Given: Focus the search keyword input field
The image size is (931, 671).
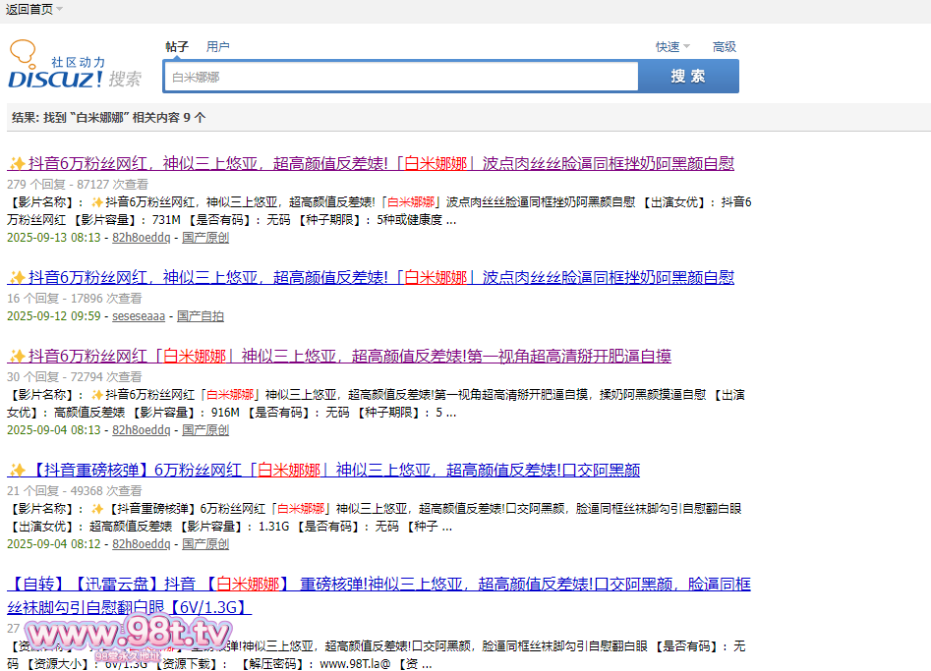Looking at the screenshot, I should click(x=401, y=77).
